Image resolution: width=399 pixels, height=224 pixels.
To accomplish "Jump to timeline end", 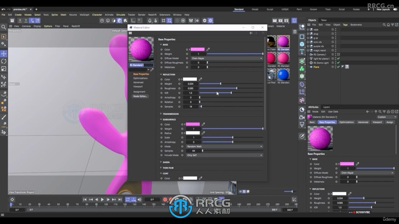I will [x=120, y=199].
